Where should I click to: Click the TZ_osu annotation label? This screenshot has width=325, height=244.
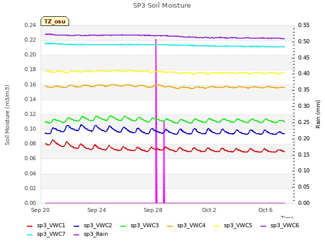(55, 21)
